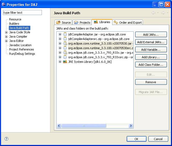Screen dimensions: 172x146
Task: Select Builders in the properties tree
Action: [x=14, y=24]
